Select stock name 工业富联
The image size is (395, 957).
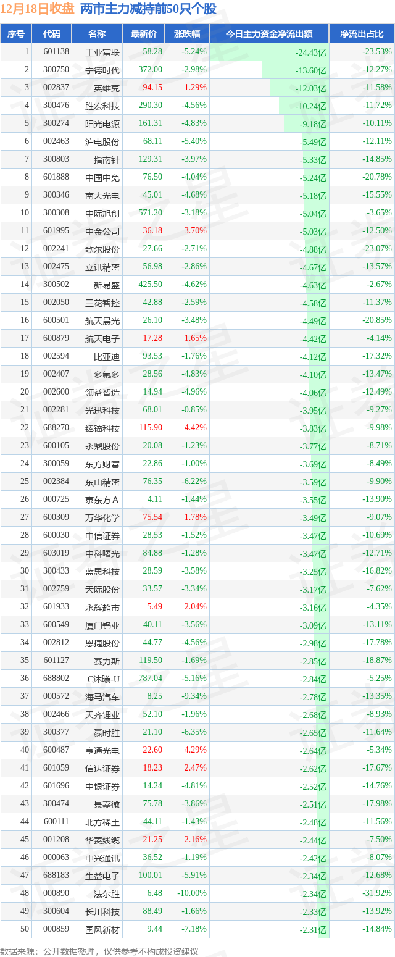102,52
